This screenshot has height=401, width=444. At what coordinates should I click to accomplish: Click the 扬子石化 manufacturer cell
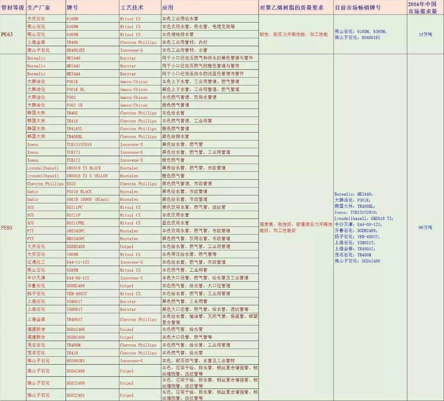pos(46,294)
